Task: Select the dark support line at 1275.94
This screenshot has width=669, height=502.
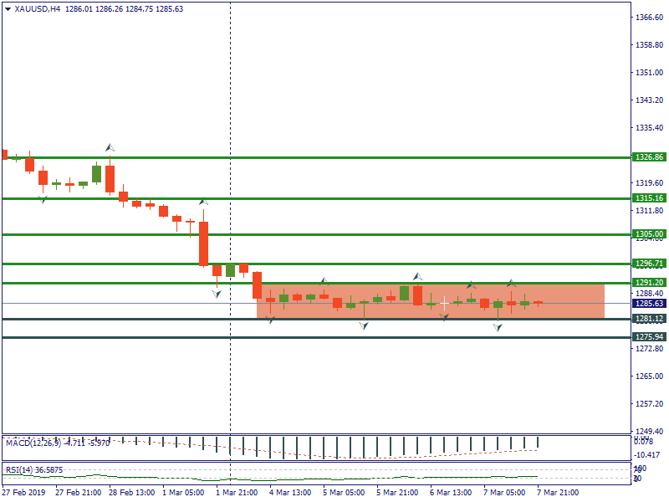Action: [334, 337]
